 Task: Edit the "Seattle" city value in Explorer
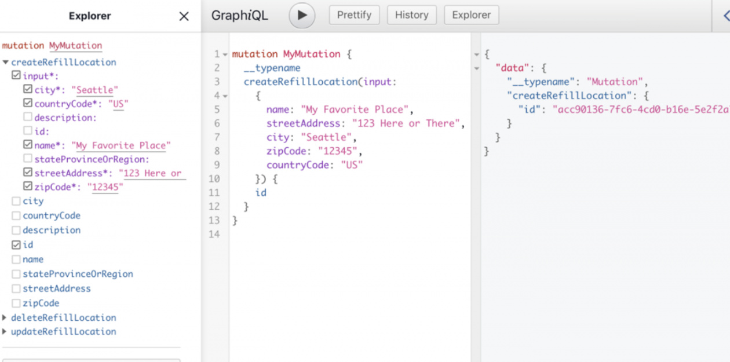click(x=94, y=90)
